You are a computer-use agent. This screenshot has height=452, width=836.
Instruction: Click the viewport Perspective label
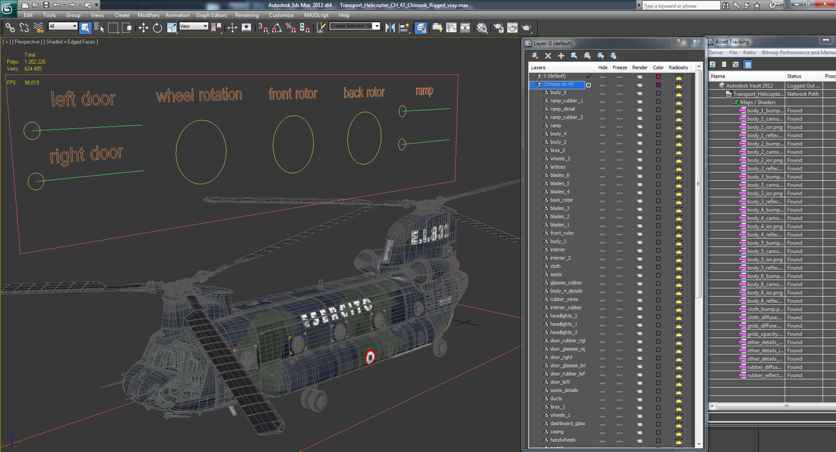[27, 42]
